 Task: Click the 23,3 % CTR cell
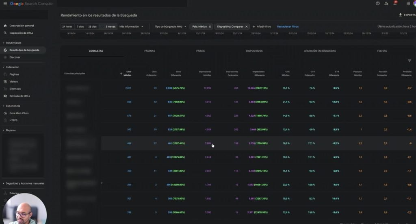(286, 185)
